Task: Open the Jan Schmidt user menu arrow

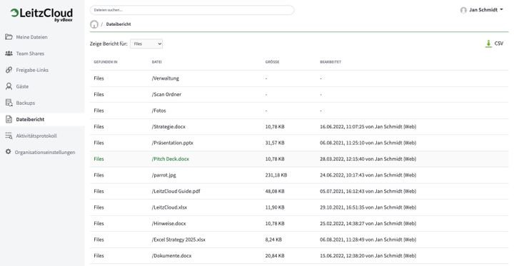Action: click(502, 10)
